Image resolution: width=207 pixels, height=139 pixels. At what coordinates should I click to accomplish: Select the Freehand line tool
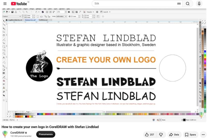pyautogui.click(x=4, y=40)
